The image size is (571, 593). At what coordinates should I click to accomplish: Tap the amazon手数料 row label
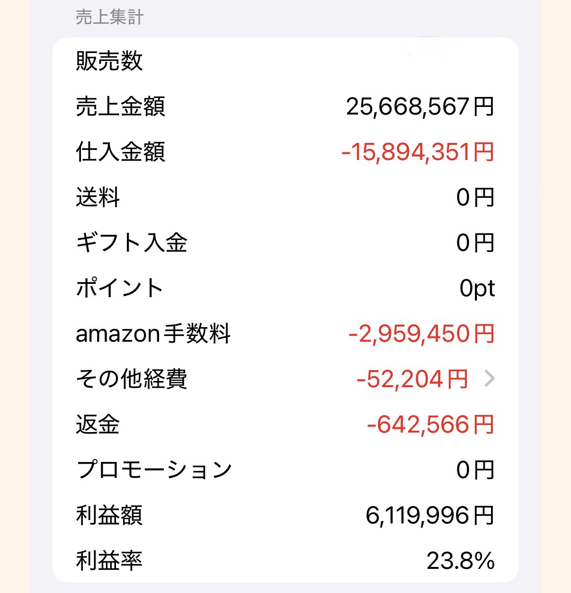tap(153, 334)
